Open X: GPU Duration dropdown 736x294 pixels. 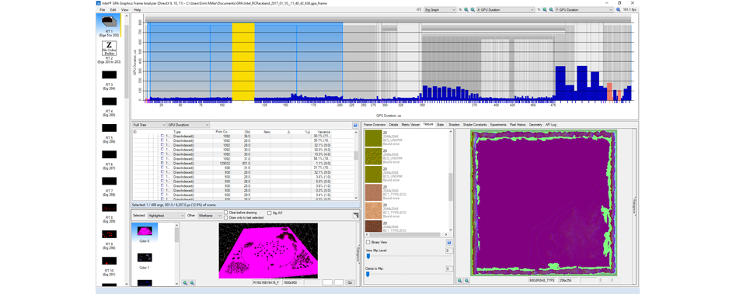tap(505, 9)
